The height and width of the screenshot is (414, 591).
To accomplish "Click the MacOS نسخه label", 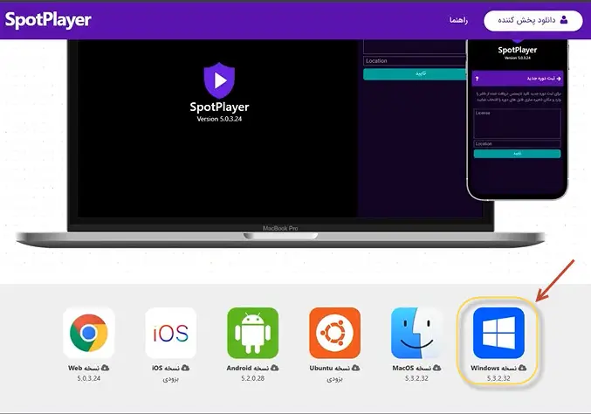I will [411, 368].
